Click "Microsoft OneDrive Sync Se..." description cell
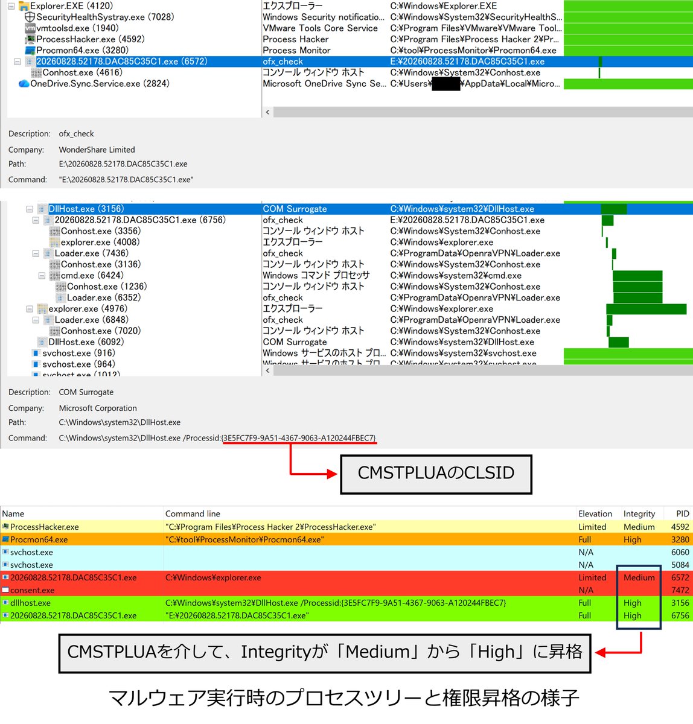The height and width of the screenshot is (724, 693). click(324, 84)
